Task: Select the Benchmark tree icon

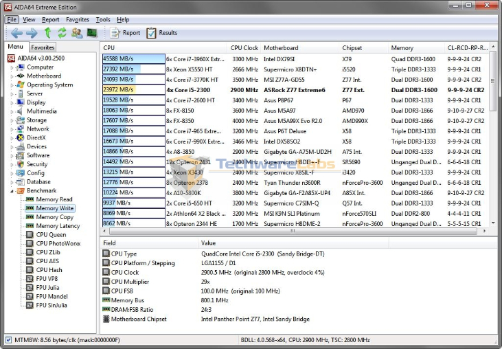Action: click(21, 190)
